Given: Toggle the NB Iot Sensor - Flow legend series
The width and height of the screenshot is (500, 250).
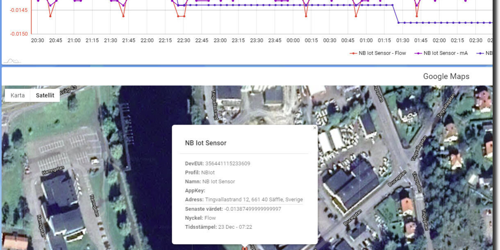Looking at the screenshot, I should [378, 53].
